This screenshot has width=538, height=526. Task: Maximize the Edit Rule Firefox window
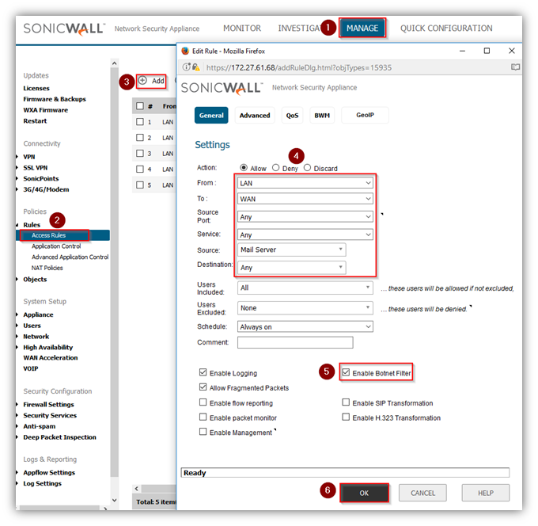pos(487,51)
